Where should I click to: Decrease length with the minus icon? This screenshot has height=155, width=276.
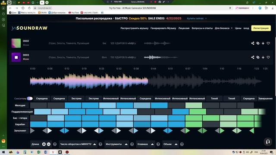pyautogui.click(x=49, y=144)
